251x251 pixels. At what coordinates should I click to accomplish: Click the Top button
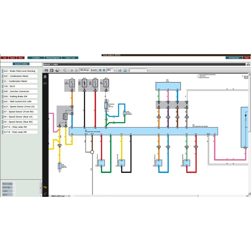click(x=4, y=58)
